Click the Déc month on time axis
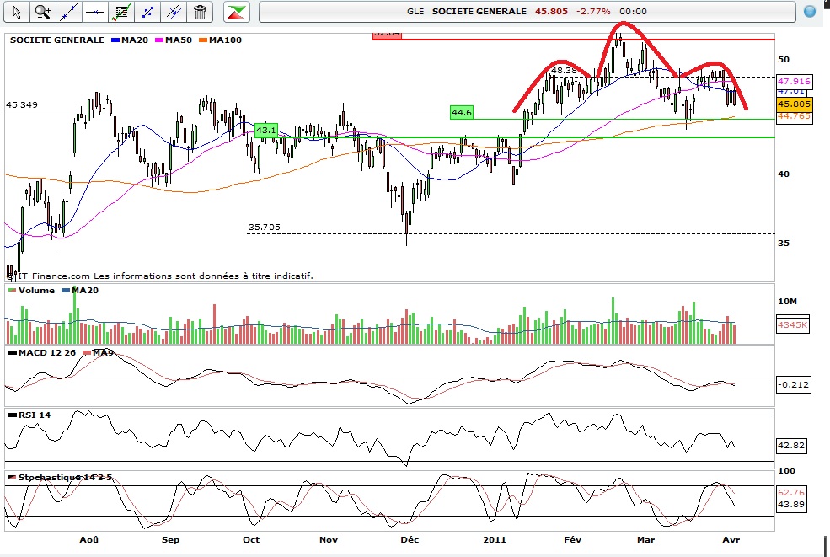 [410, 539]
